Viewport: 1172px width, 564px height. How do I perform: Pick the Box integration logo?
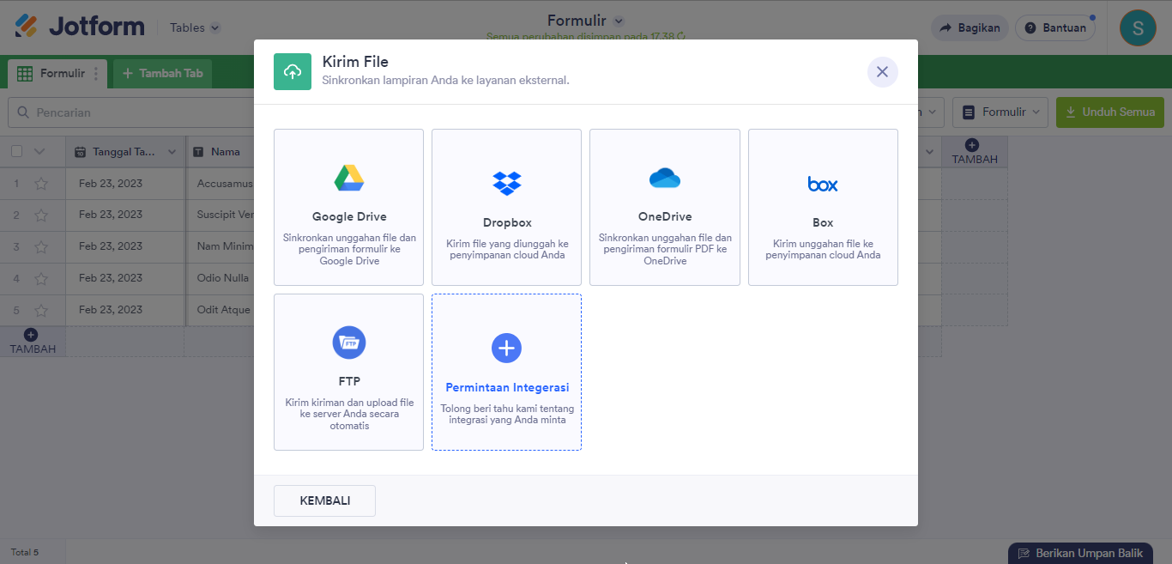(822, 184)
